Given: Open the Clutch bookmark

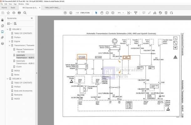Looking at the screenshot, I should pyautogui.click(x=19, y=67).
